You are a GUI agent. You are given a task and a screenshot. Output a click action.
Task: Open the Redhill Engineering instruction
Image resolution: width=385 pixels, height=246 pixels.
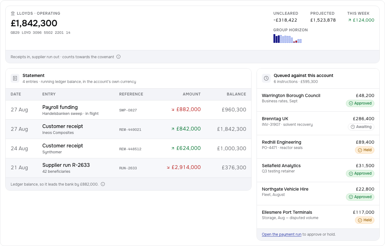(318, 147)
